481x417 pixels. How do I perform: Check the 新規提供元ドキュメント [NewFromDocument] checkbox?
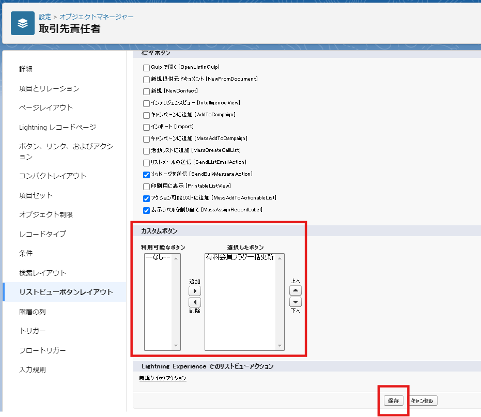tap(147, 80)
